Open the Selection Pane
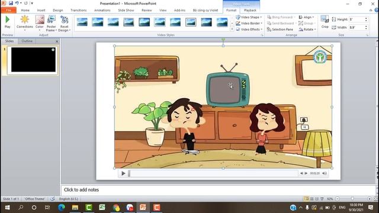 point(280,29)
